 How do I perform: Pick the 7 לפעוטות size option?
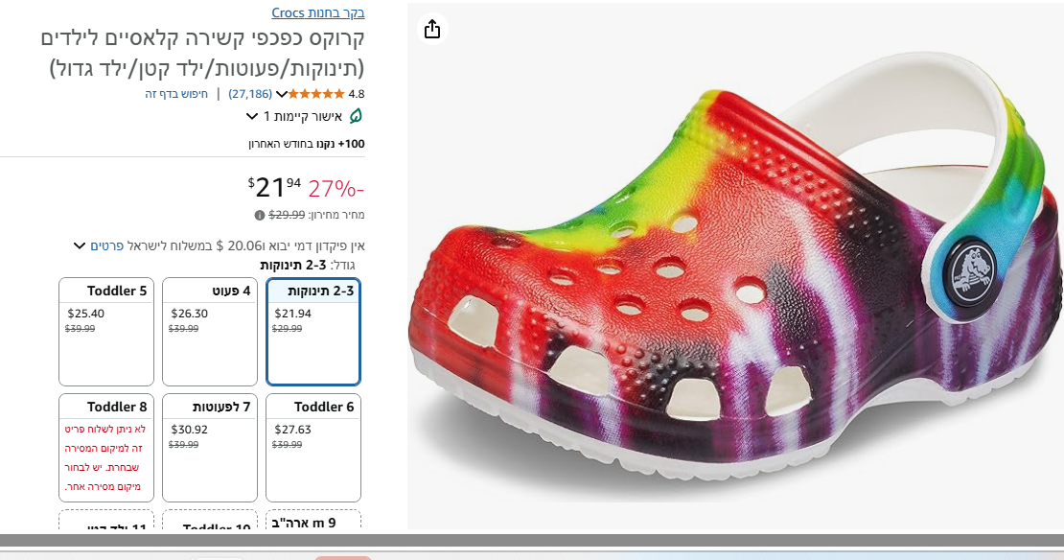(209, 447)
